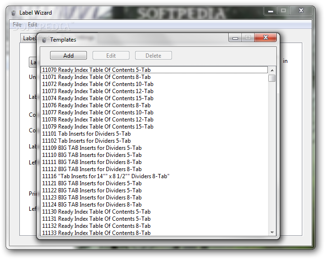Click the Edit template button
This screenshot has width=325, height=259.
(x=111, y=56)
